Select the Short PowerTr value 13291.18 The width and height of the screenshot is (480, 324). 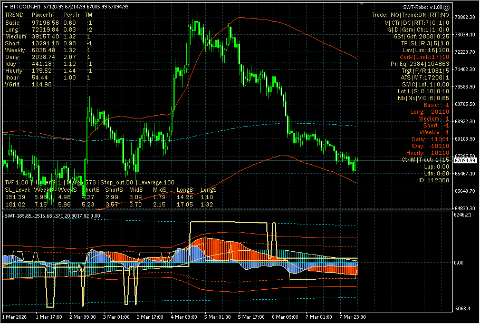click(45, 43)
